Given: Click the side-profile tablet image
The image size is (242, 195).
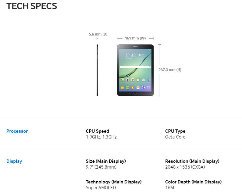Looking at the screenshot, I should coord(97,70).
